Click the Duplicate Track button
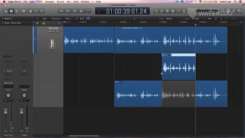 click(44, 23)
